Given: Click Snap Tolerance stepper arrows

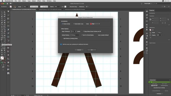Looking at the screenshot, I should click(71, 31).
